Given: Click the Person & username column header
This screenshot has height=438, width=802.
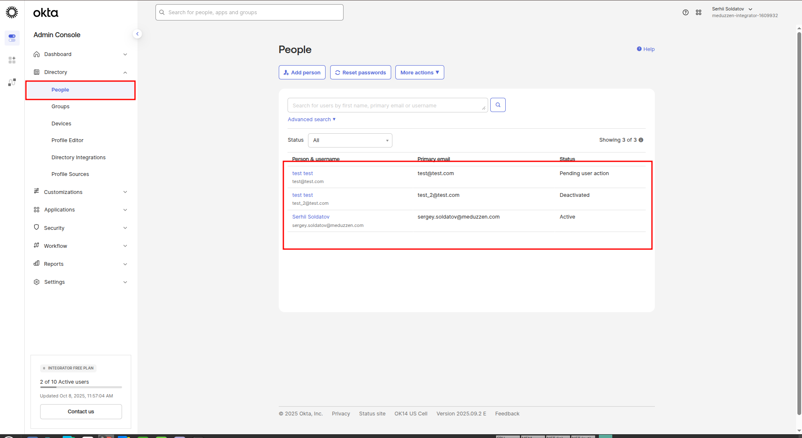Looking at the screenshot, I should pyautogui.click(x=316, y=159).
